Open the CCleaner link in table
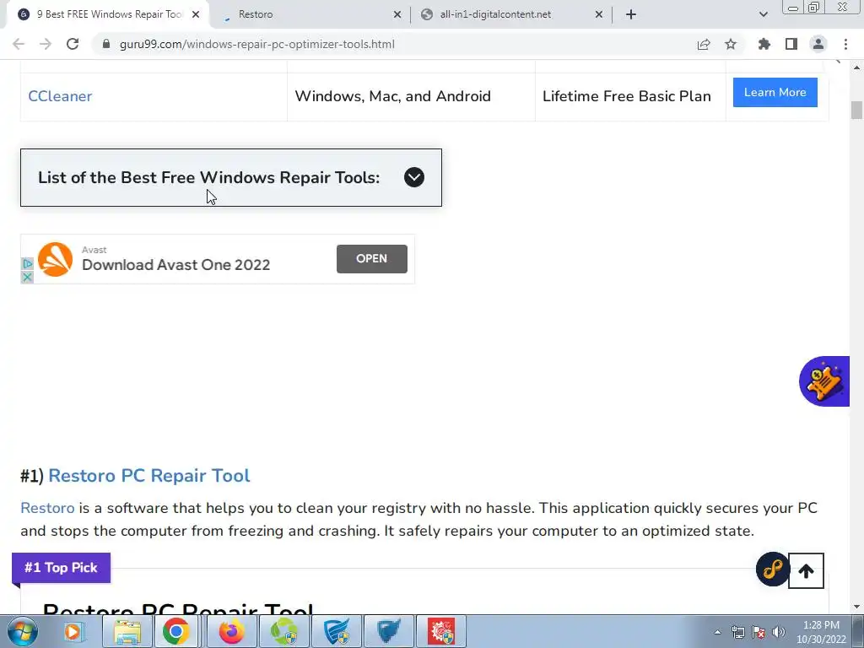This screenshot has width=864, height=648. 60,96
